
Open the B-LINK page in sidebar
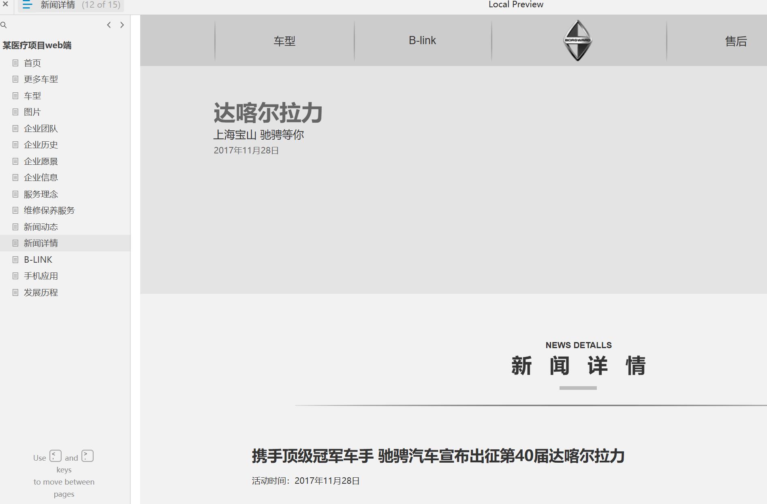pyautogui.click(x=38, y=260)
